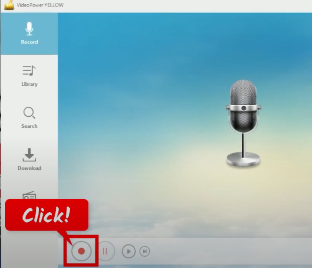The height and width of the screenshot is (268, 312).
Task: Click the play button
Action: coord(129,251)
